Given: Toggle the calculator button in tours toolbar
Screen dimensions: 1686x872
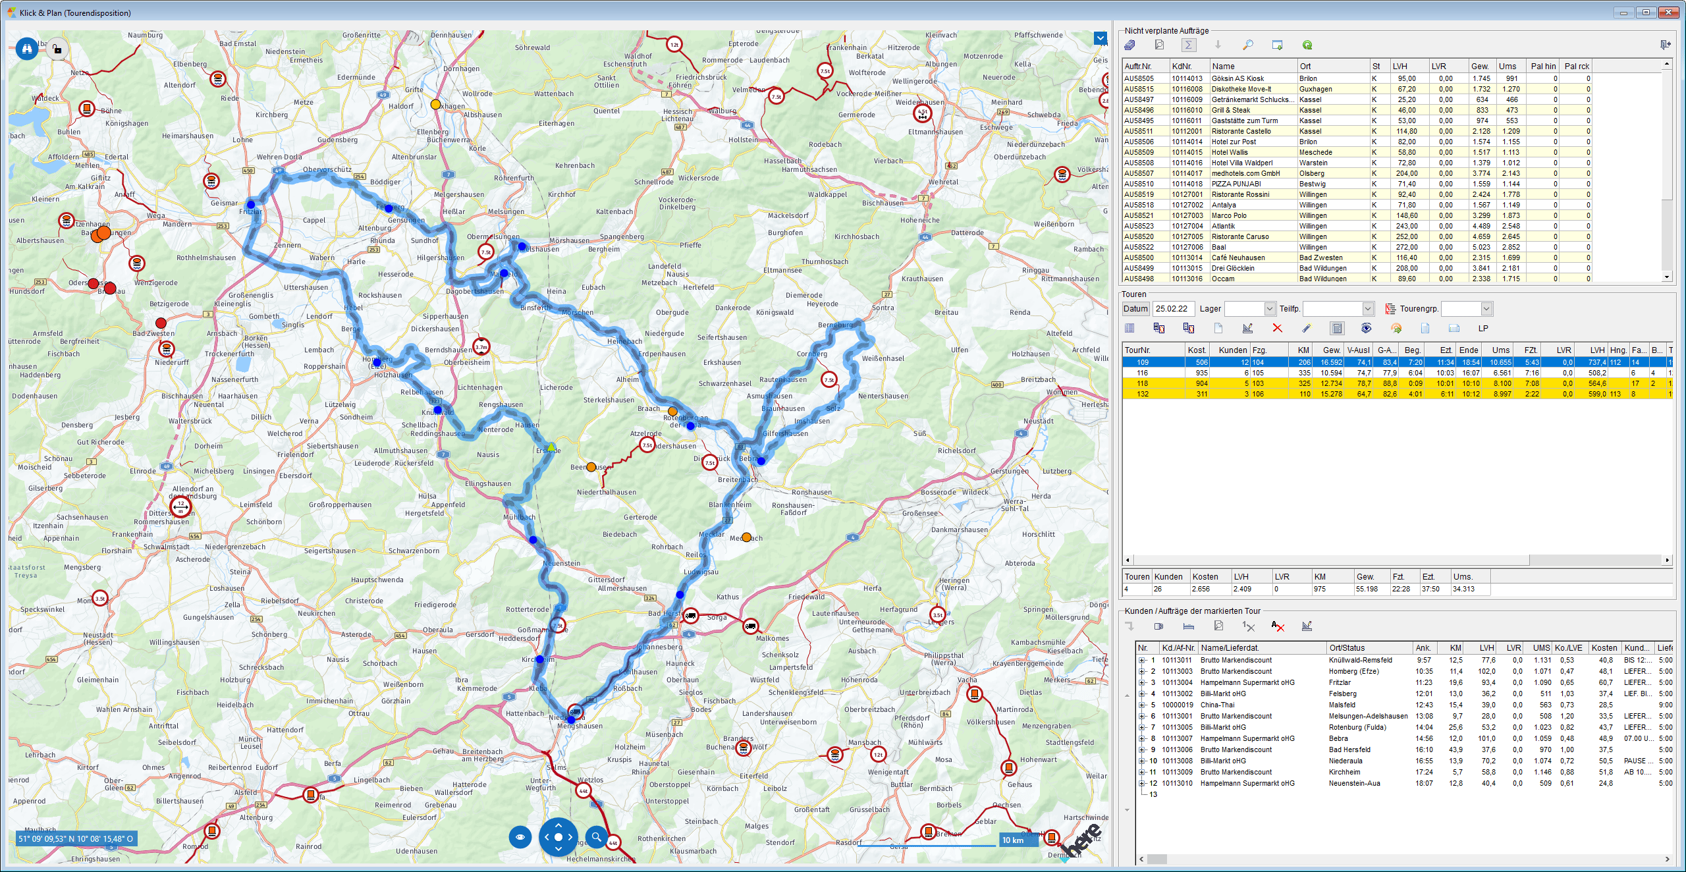Looking at the screenshot, I should [1337, 328].
